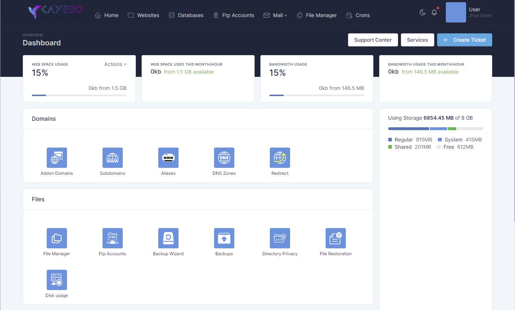Screen dimensions: 515x310
Task: Expand the Mail dropdown menu
Action: (x=275, y=15)
